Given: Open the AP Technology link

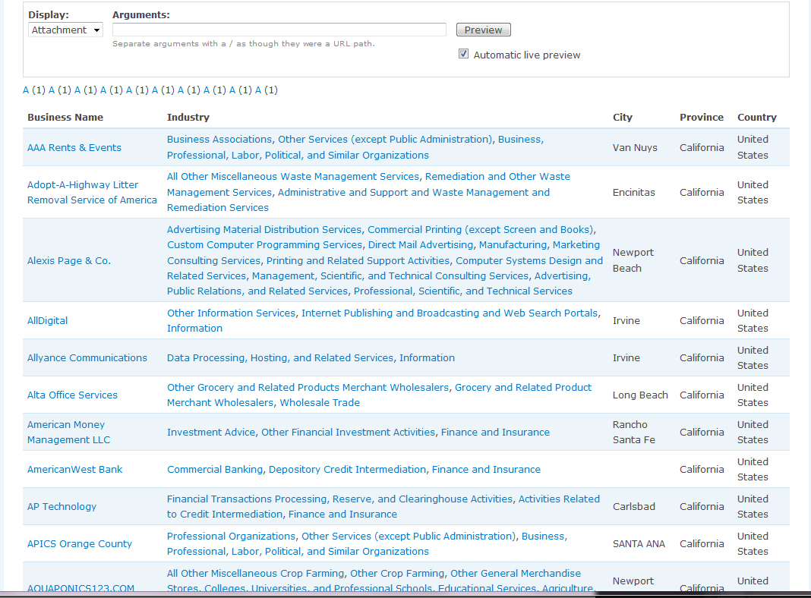Looking at the screenshot, I should click(x=62, y=507).
